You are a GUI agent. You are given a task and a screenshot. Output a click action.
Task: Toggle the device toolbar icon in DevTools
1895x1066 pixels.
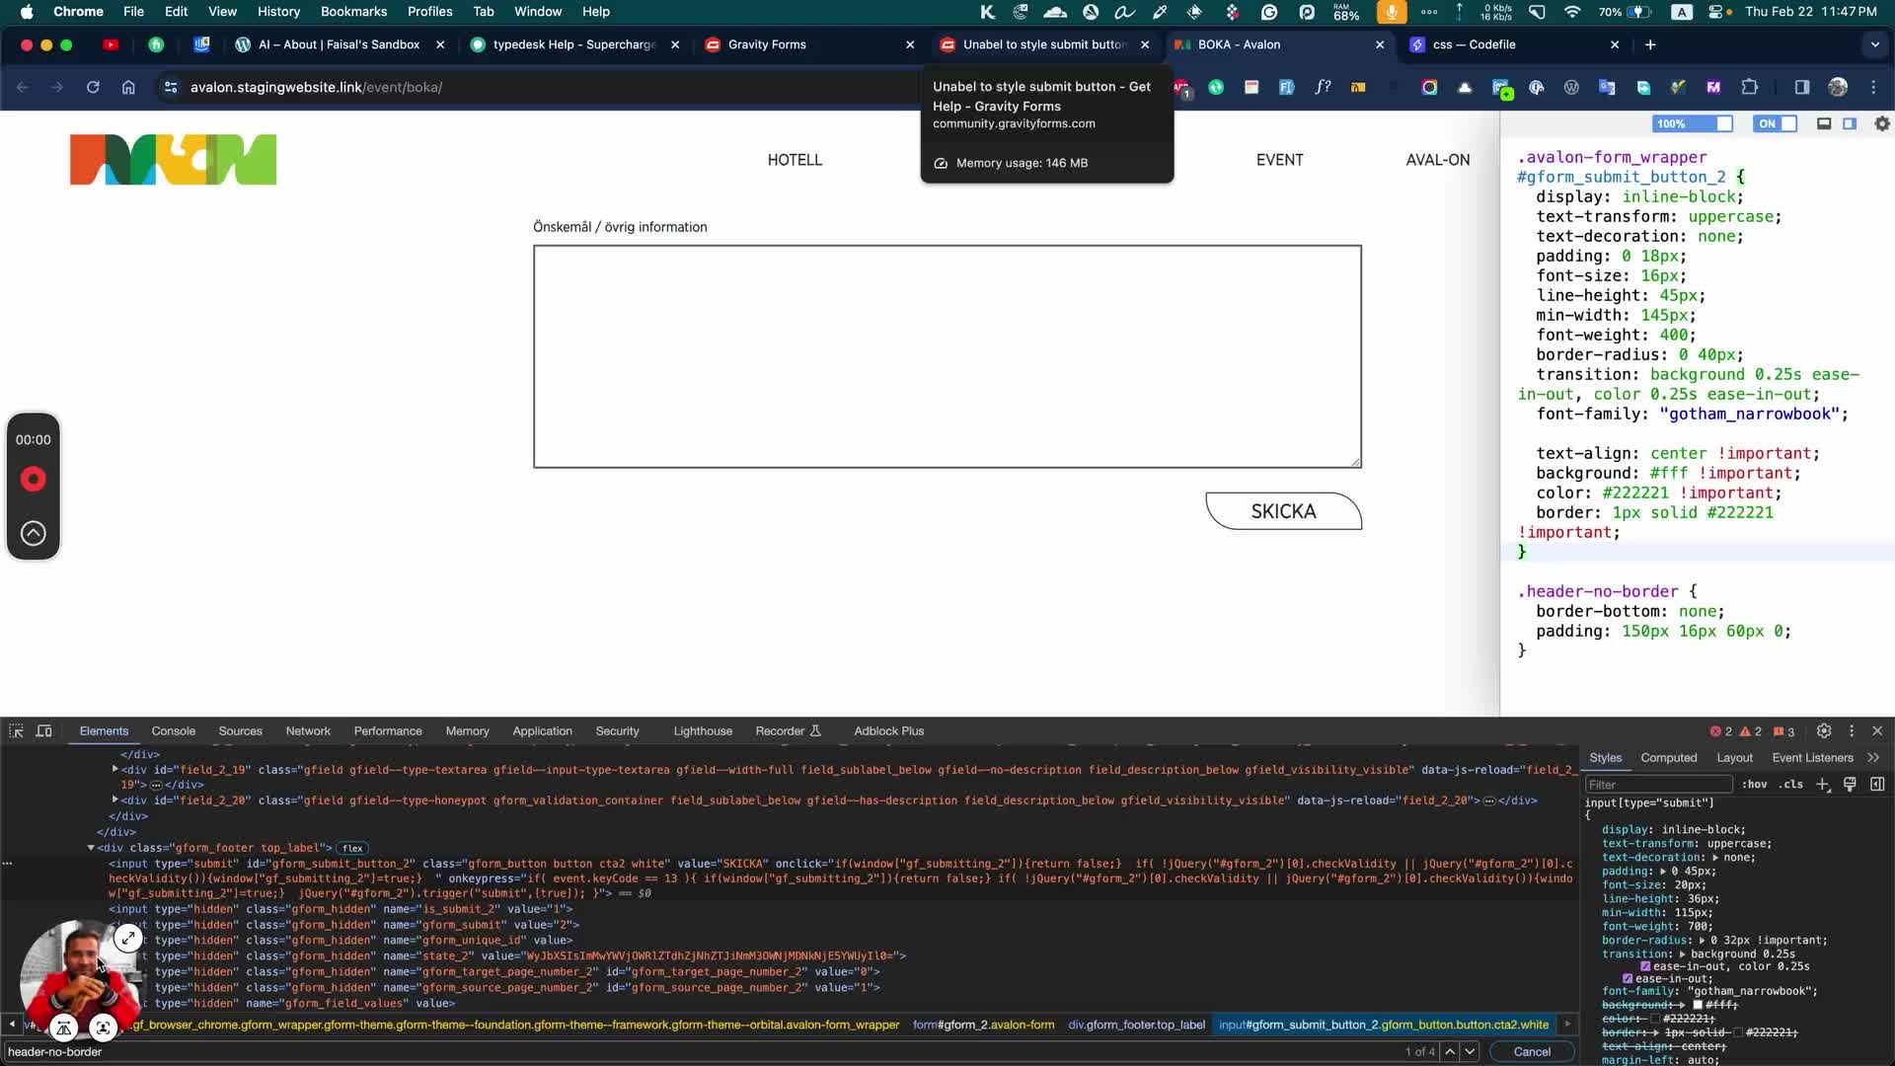[x=44, y=731]
